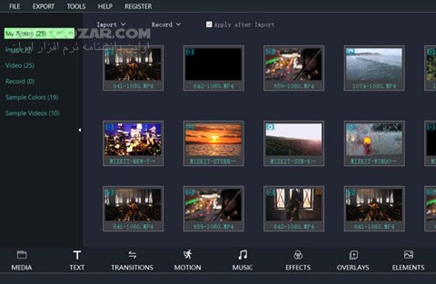Screen dimensions: 436x284
Task: Open the REGISTER menu
Action: tap(138, 6)
